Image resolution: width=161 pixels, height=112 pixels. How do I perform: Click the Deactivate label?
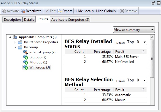[x=34, y=11]
